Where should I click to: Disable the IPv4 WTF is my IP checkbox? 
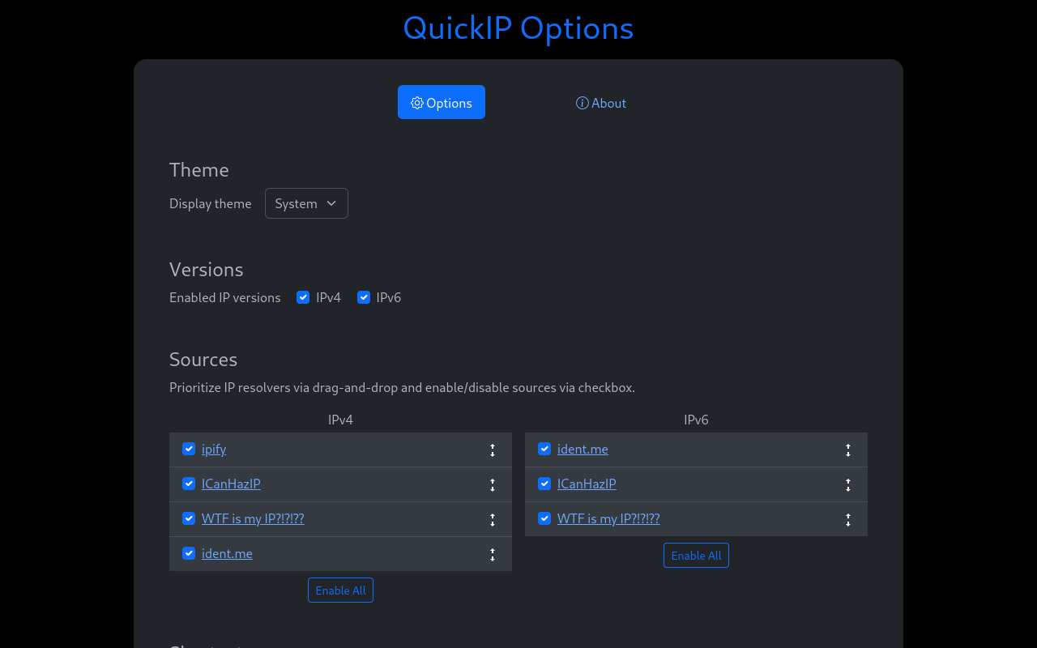(x=189, y=518)
